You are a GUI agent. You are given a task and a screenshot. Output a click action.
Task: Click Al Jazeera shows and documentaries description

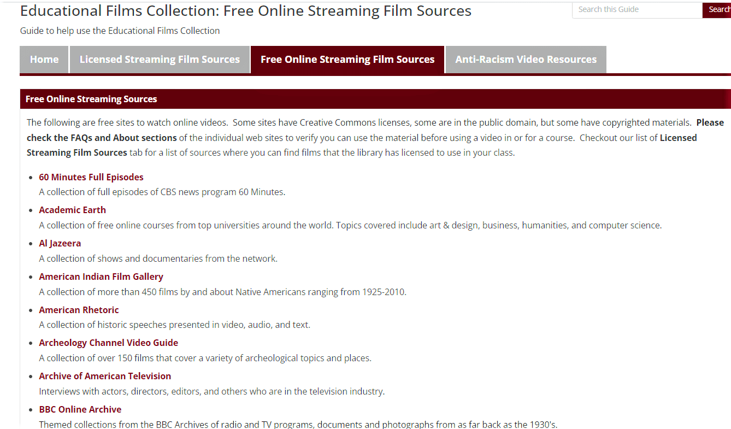coord(158,258)
